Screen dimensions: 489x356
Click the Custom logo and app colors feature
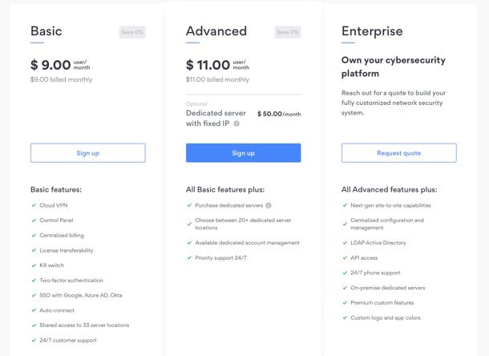[386, 318]
